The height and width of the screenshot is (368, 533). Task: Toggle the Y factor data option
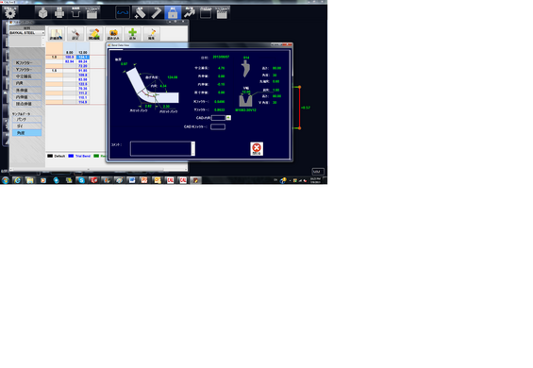coord(27,70)
